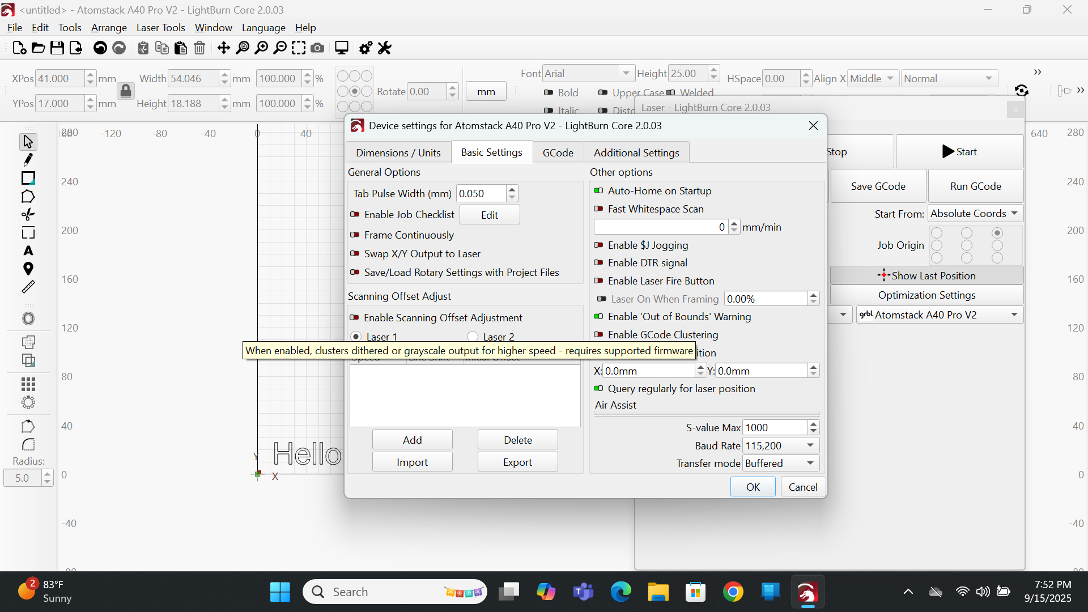Expand the Align X Middle dropdown

point(873,79)
